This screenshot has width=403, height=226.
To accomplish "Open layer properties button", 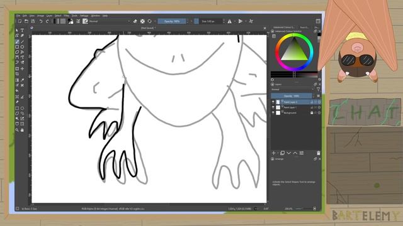I will pos(302,153).
